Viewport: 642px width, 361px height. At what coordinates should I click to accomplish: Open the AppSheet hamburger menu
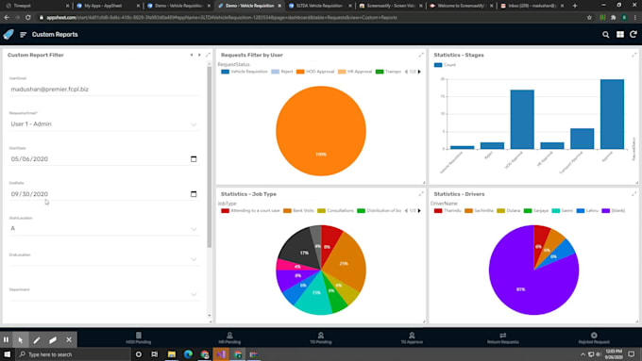tap(23, 35)
